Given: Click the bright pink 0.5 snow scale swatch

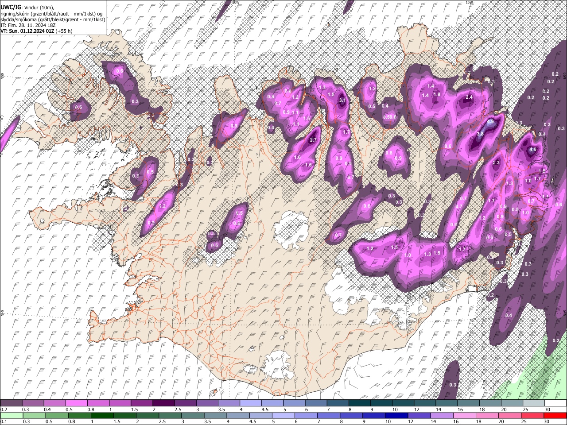Looking at the screenshot, I should coord(77,403).
